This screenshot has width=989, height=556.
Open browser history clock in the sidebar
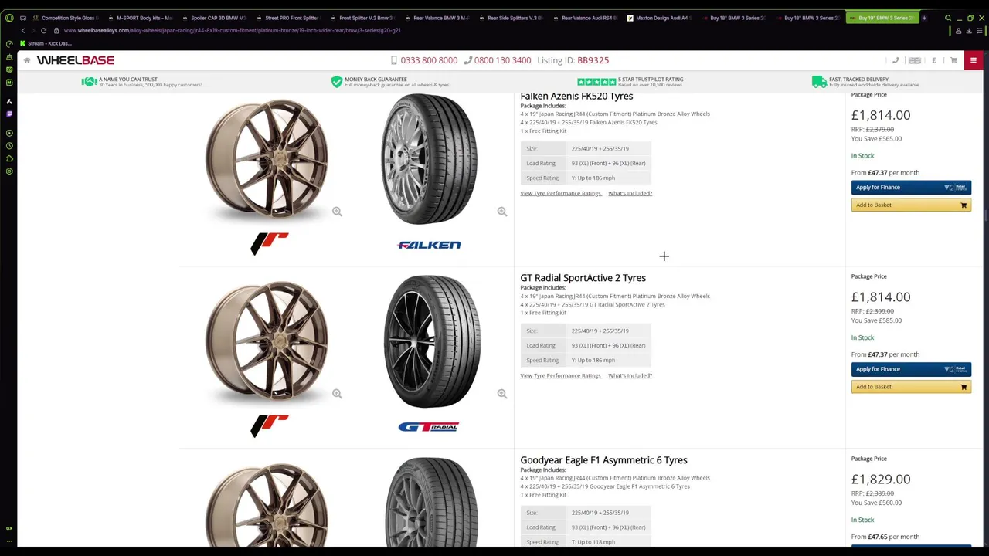9,145
